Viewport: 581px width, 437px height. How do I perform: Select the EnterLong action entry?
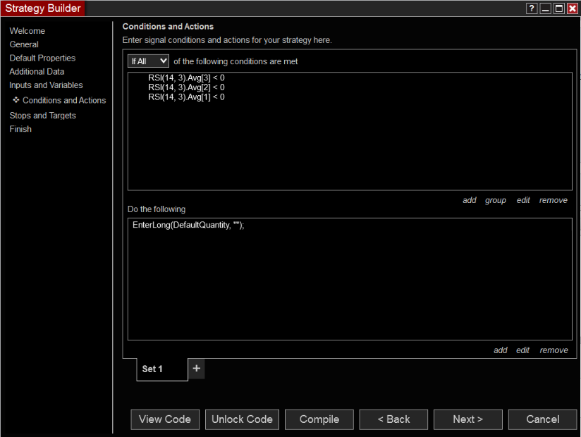click(x=188, y=225)
